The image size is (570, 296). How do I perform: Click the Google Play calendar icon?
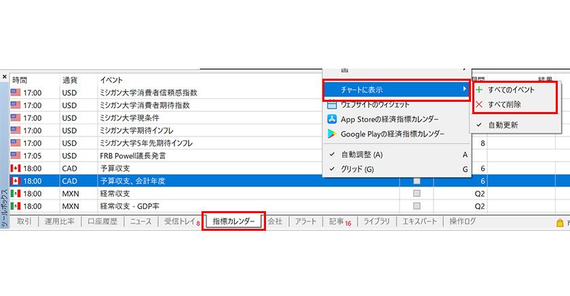coord(332,134)
